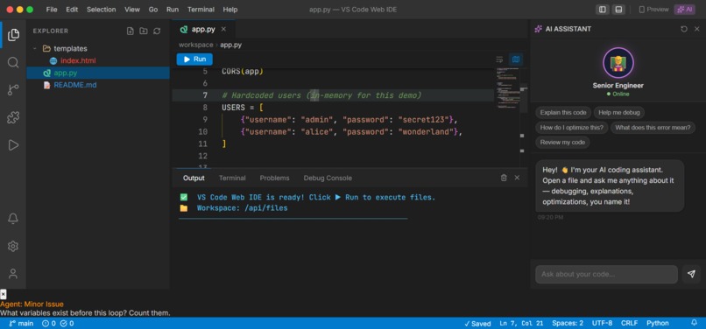Image resolution: width=706 pixels, height=329 pixels.
Task: Open the View menu
Action: click(x=132, y=10)
